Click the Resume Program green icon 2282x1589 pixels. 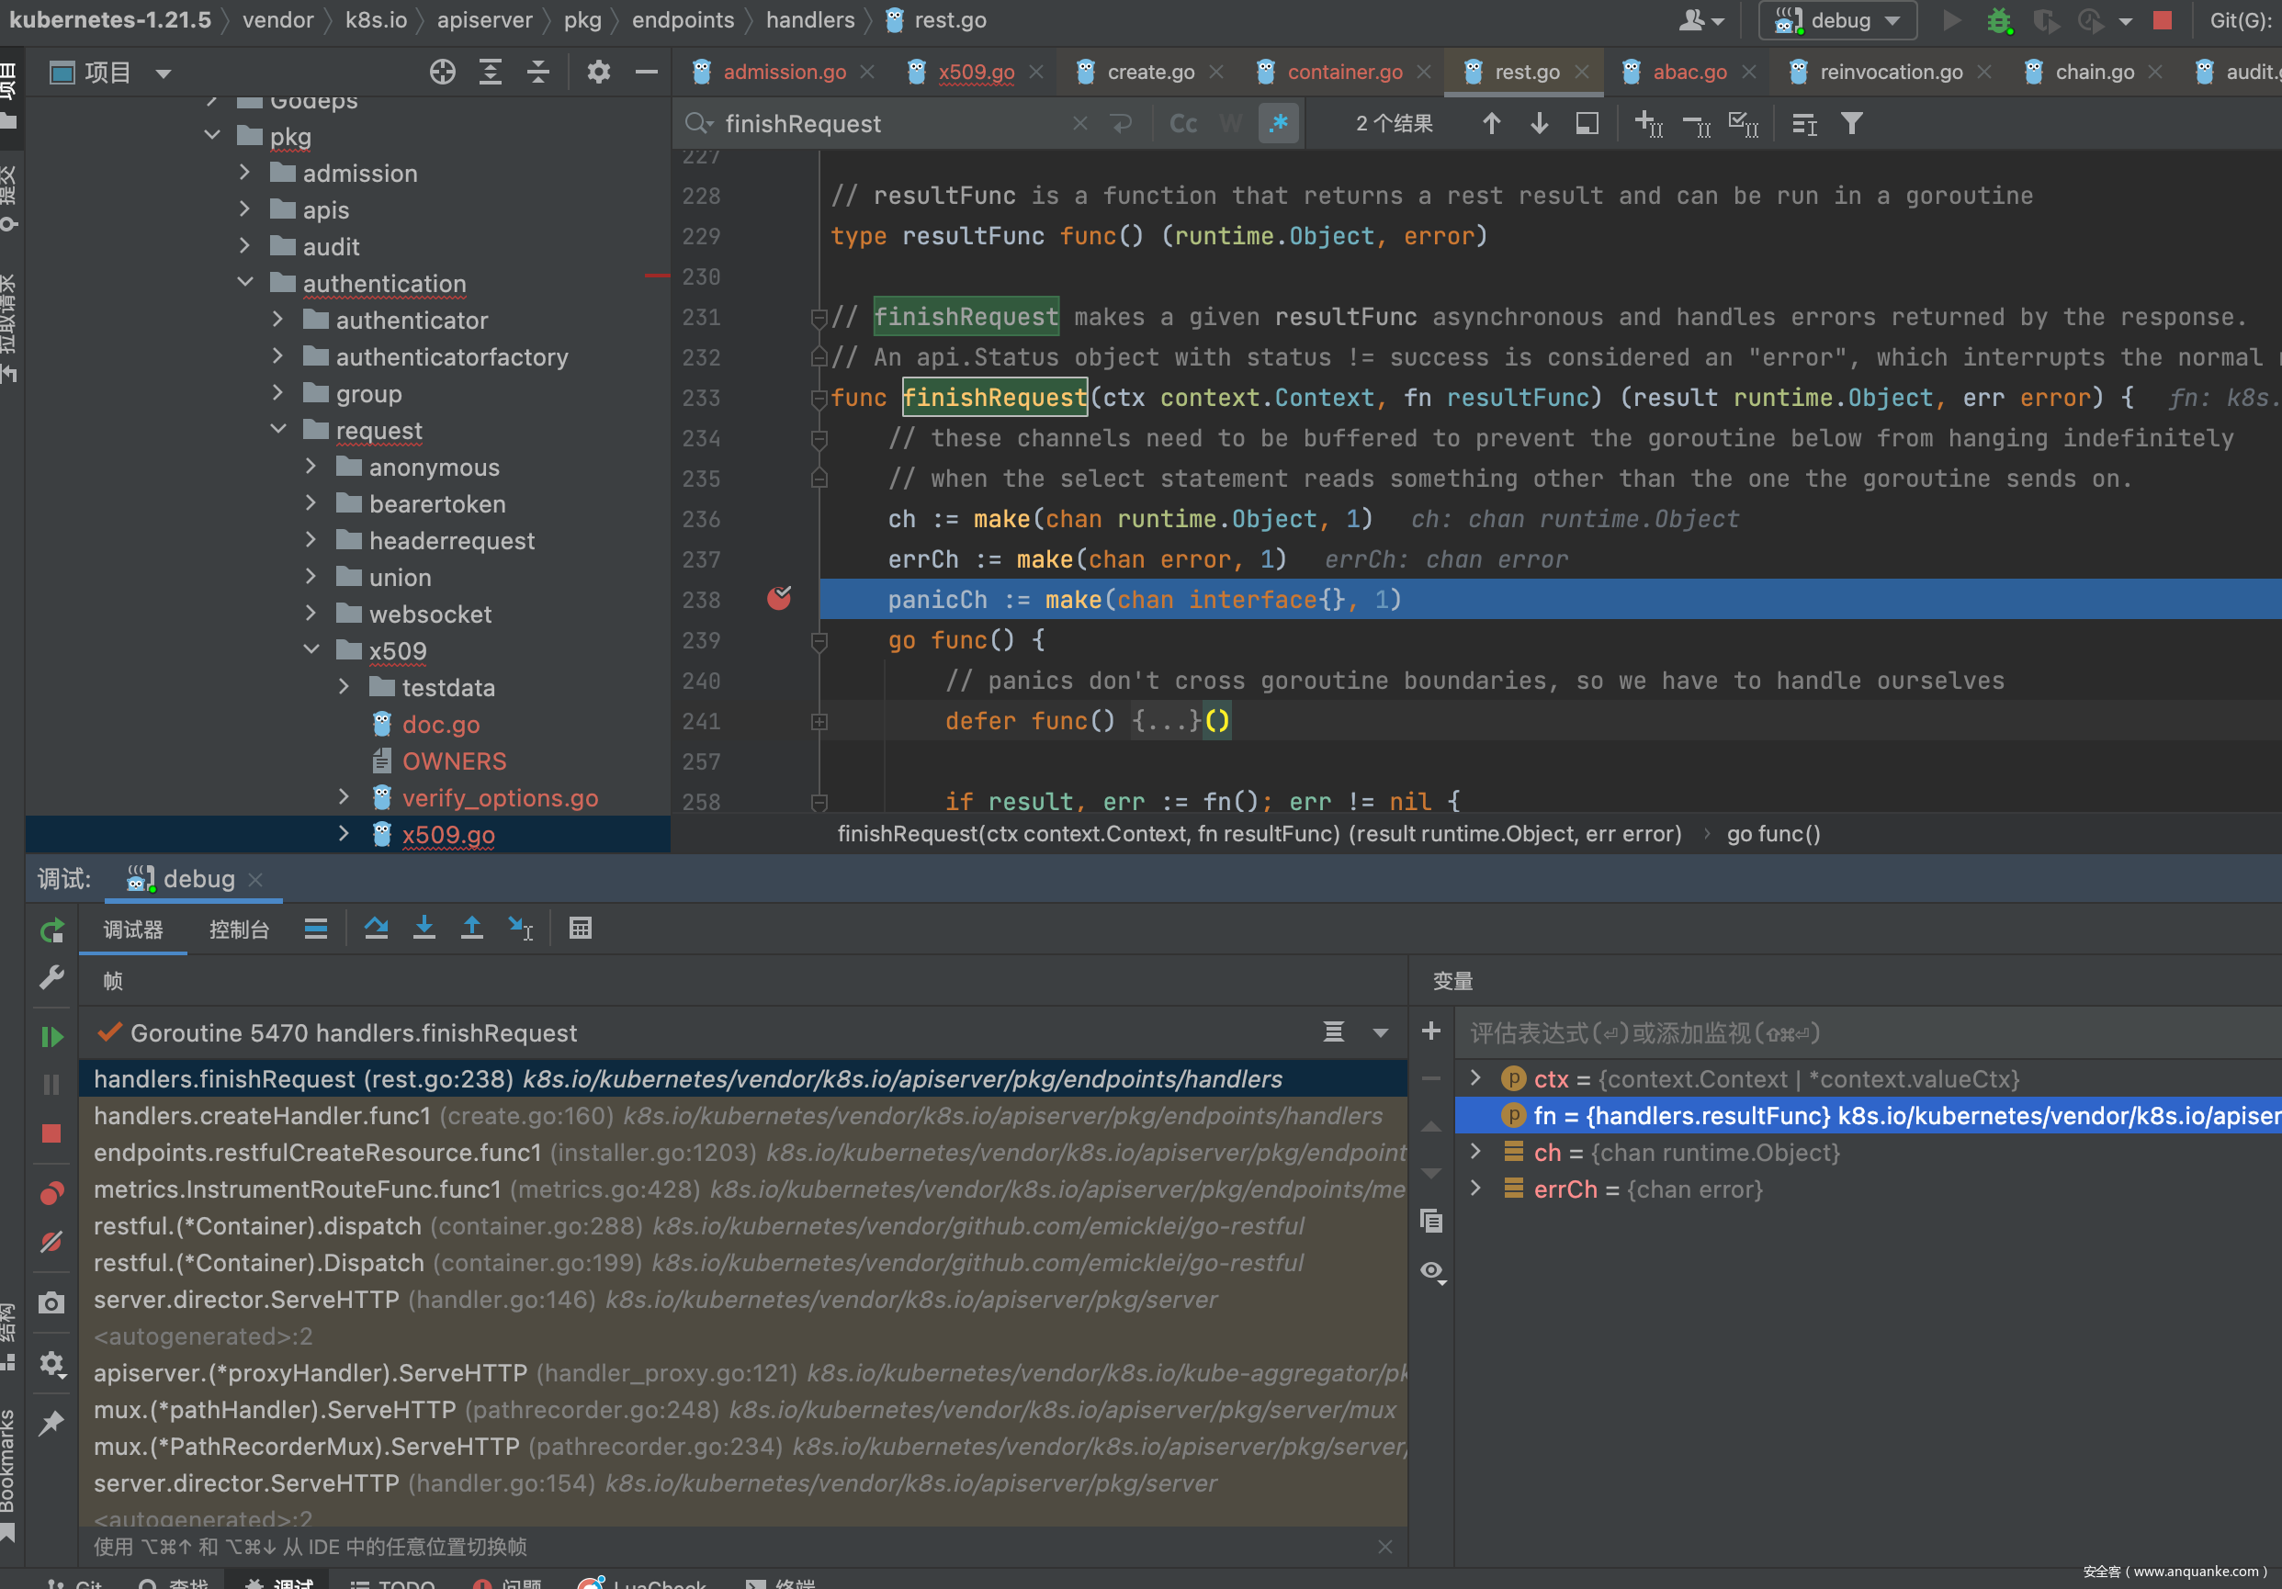[x=51, y=1036]
